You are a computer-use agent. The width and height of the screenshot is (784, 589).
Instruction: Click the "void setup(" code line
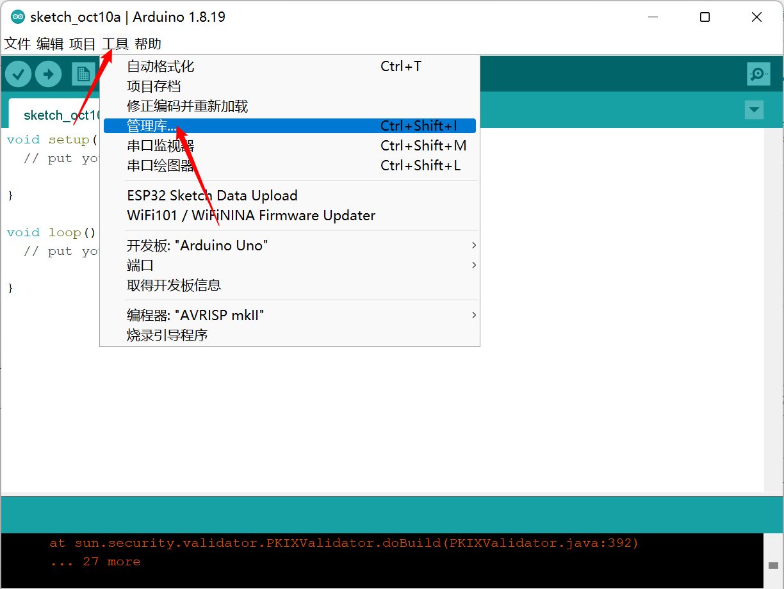tap(52, 140)
